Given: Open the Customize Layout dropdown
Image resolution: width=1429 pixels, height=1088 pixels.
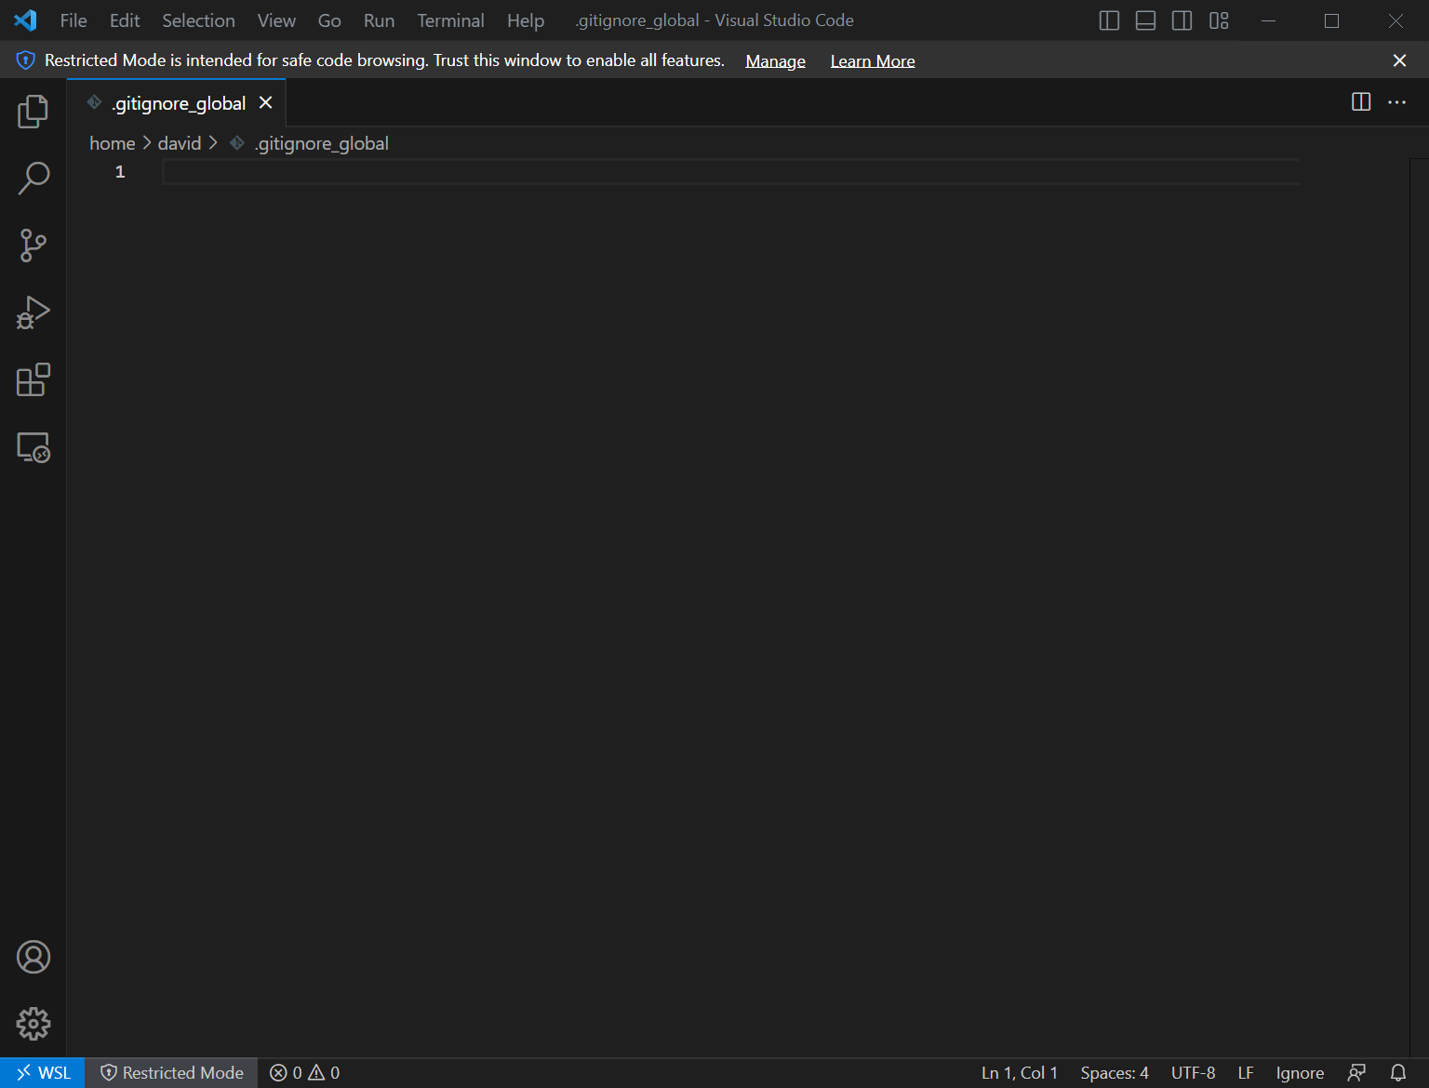Looking at the screenshot, I should coord(1219,20).
